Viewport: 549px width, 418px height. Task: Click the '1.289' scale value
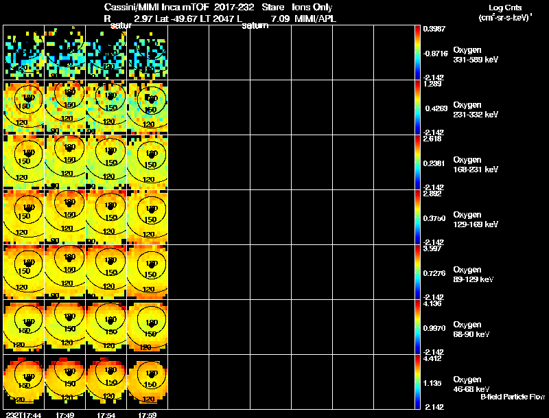(432, 84)
